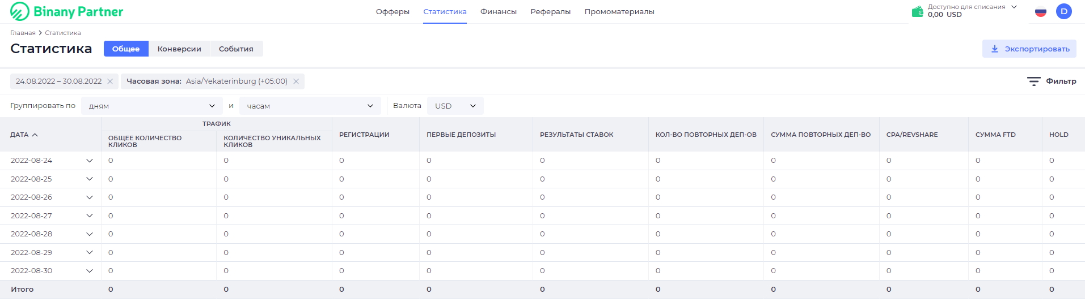Click the CPA/REVSHARE column header

(912, 135)
